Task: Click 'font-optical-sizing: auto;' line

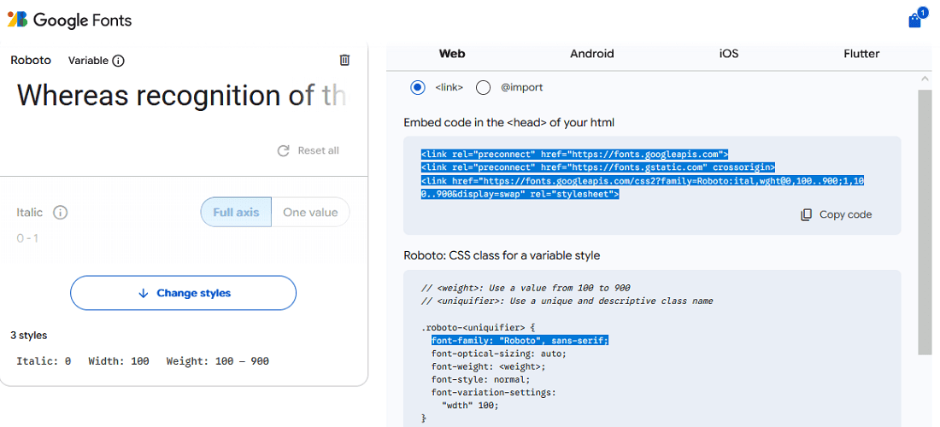Action: pos(498,354)
